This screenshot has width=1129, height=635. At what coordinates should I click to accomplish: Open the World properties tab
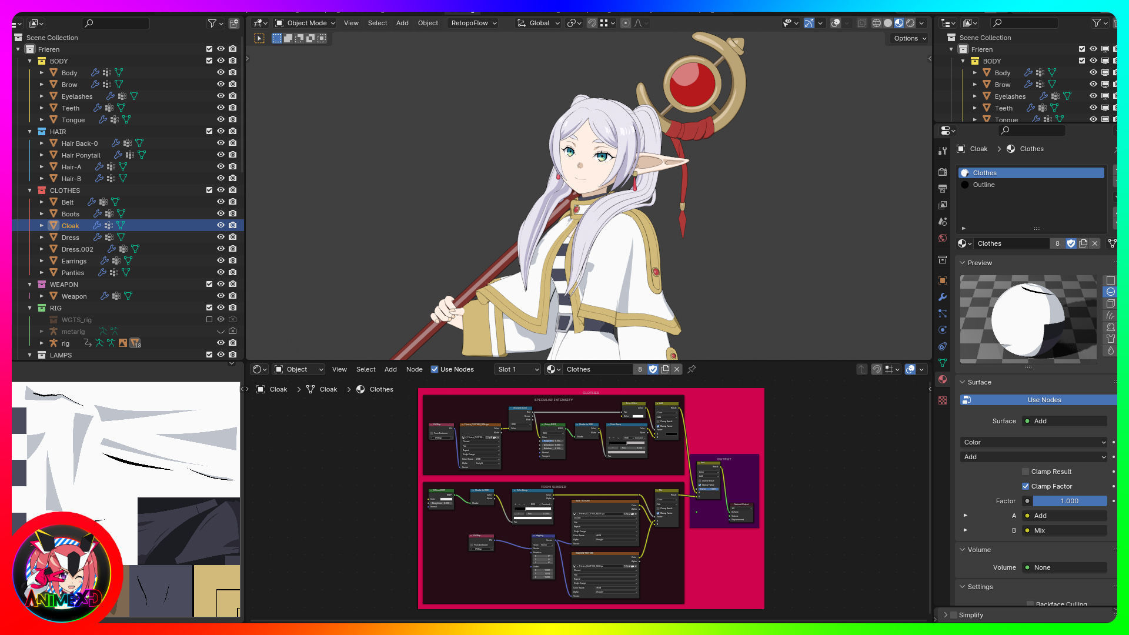[x=943, y=238]
